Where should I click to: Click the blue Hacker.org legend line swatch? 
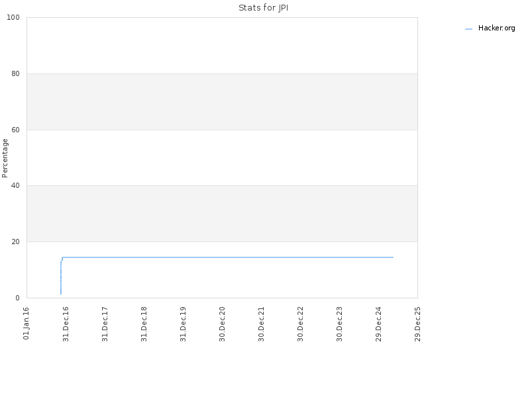(468, 29)
